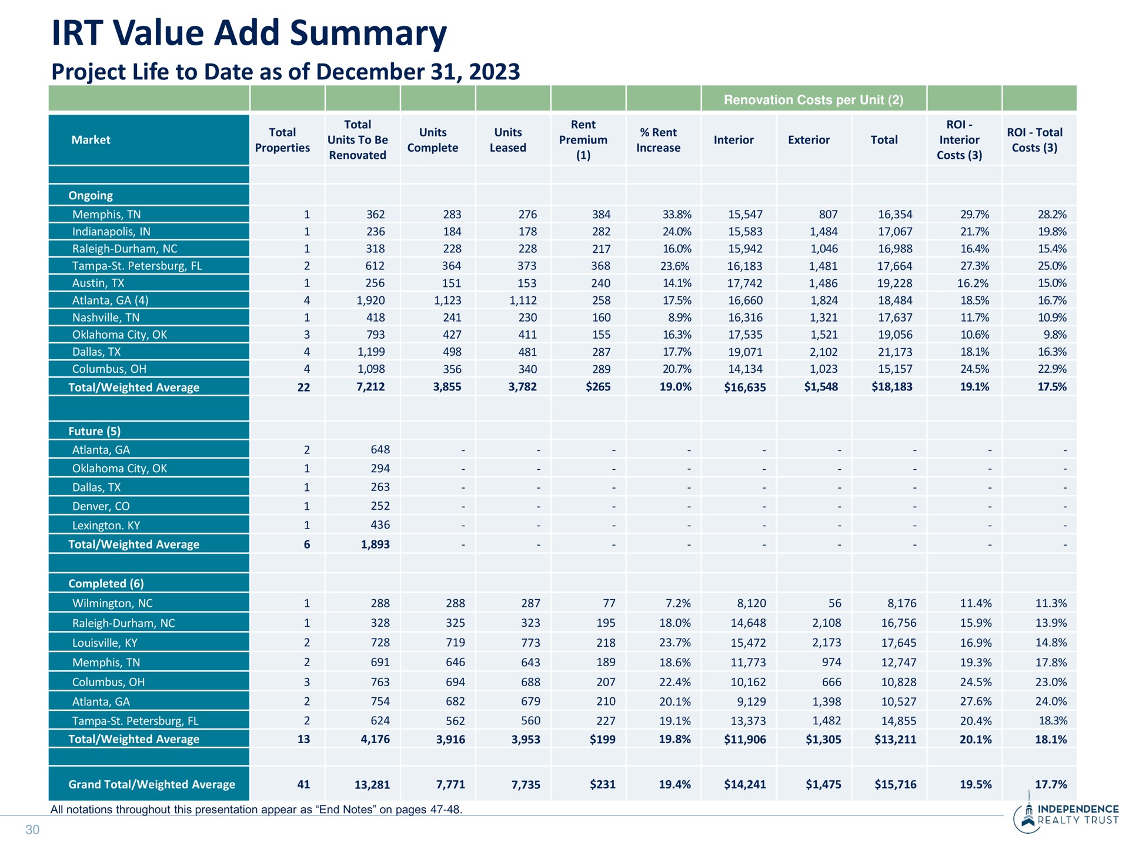1129x849 pixels.
Task: Click Memphis ongoing rent increase '33.8%'
Action: click(x=676, y=215)
